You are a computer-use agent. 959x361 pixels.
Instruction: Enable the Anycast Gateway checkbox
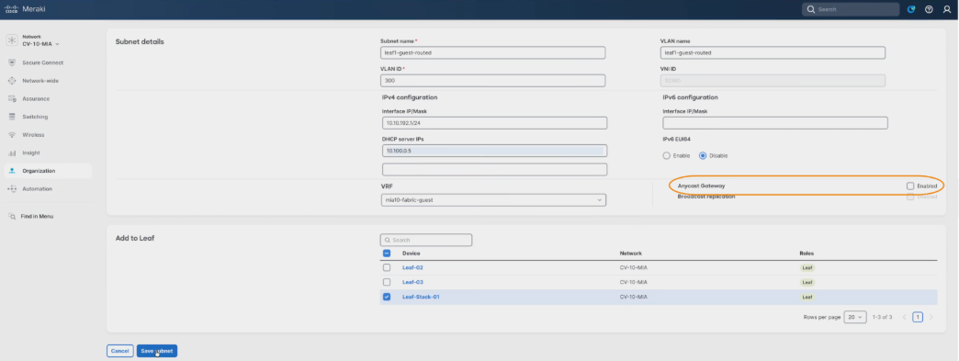point(910,186)
